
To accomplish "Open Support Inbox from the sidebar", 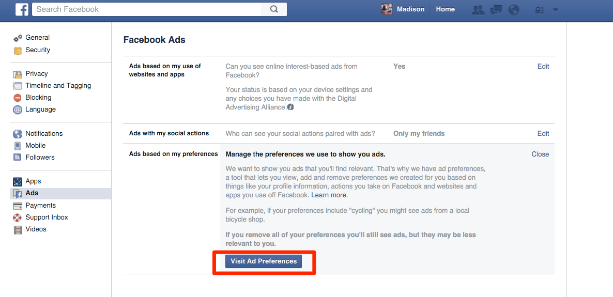I will (47, 217).
